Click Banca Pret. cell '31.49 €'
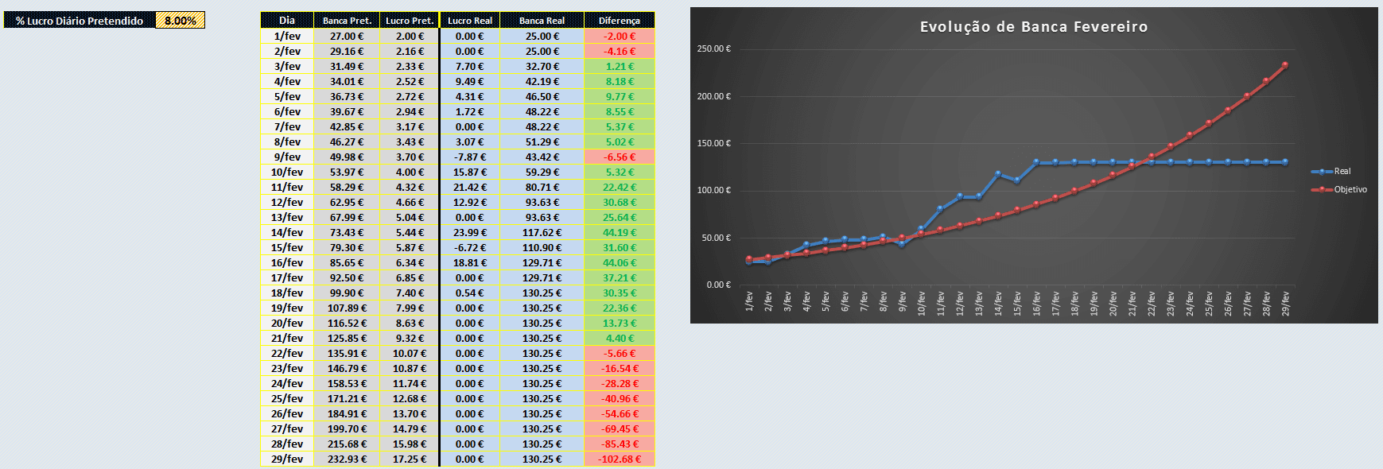The height and width of the screenshot is (469, 1383). click(347, 66)
